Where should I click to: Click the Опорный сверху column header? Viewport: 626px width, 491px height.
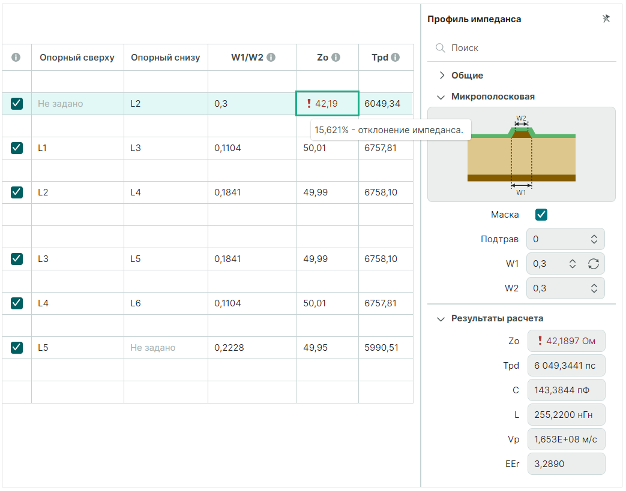coord(77,58)
